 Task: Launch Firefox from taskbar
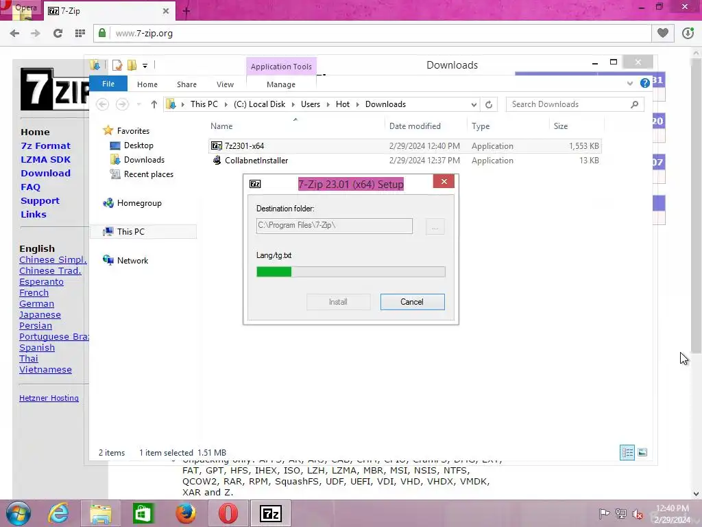pyautogui.click(x=186, y=513)
